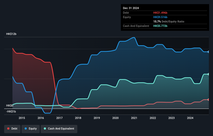Click the blue Equity legend dot
Image resolution: width=213 pixels, height=136 pixels.
tap(26, 129)
